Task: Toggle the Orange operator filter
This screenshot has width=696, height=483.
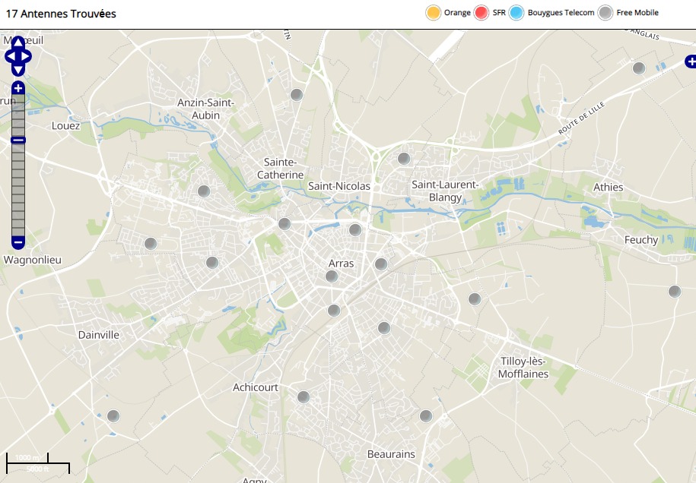Action: click(x=434, y=13)
